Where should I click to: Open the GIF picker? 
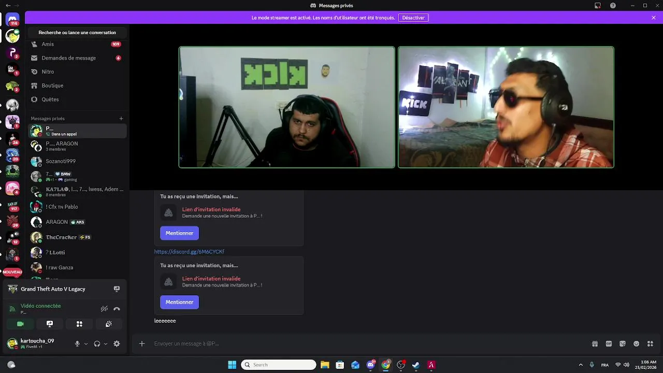pyautogui.click(x=609, y=343)
